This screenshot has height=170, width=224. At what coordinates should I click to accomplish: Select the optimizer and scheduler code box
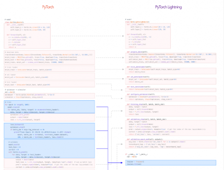pyautogui.click(x=49, y=96)
